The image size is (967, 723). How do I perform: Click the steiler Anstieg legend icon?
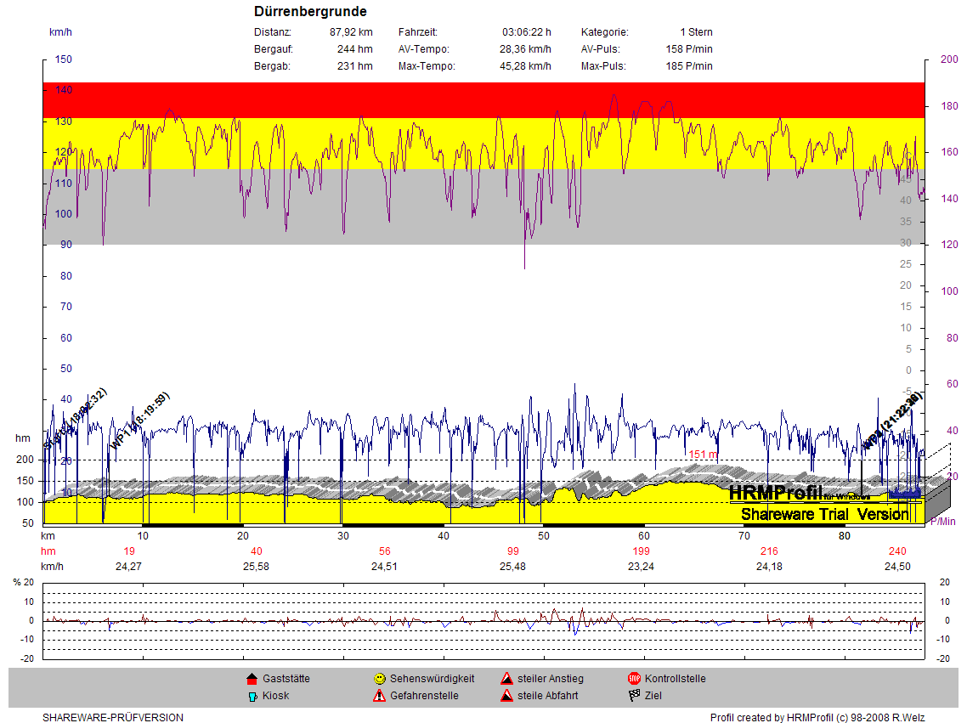tap(506, 679)
